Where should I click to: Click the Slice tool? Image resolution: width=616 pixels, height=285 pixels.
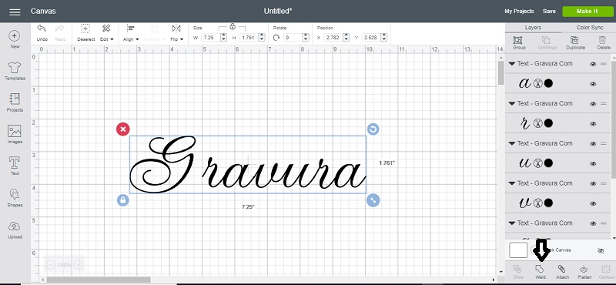517,272
